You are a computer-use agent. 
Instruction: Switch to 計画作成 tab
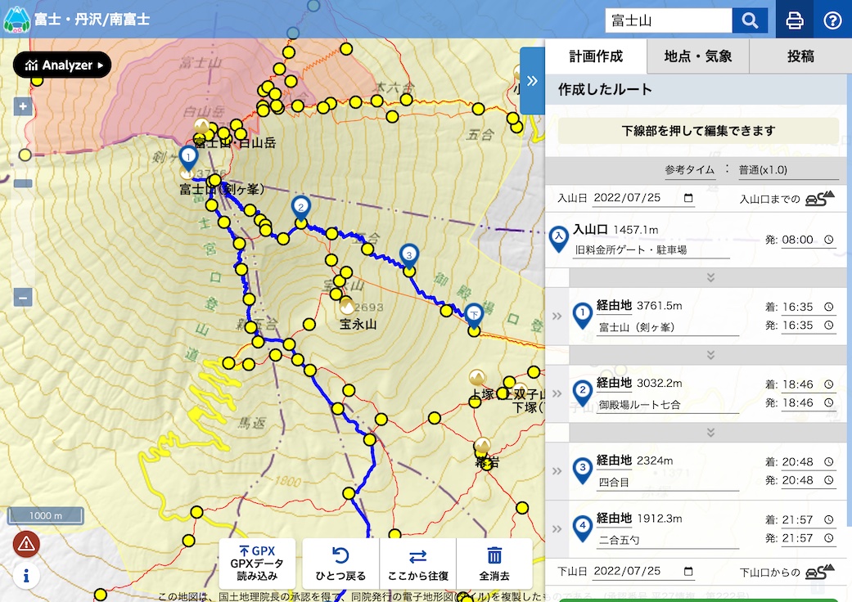point(596,56)
